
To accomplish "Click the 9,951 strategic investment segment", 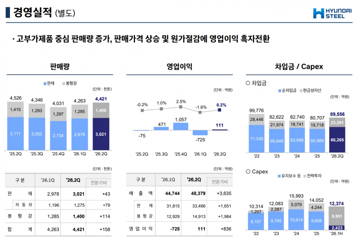I will 337,216.
